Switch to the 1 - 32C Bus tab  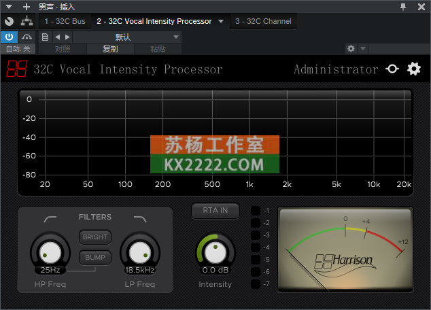click(65, 21)
